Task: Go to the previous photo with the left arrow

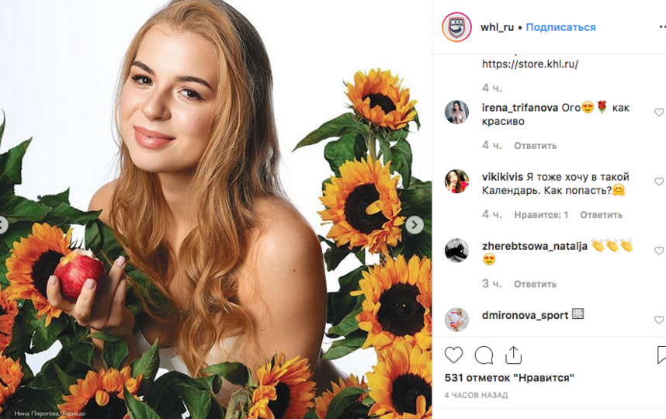Action: (x=2, y=225)
